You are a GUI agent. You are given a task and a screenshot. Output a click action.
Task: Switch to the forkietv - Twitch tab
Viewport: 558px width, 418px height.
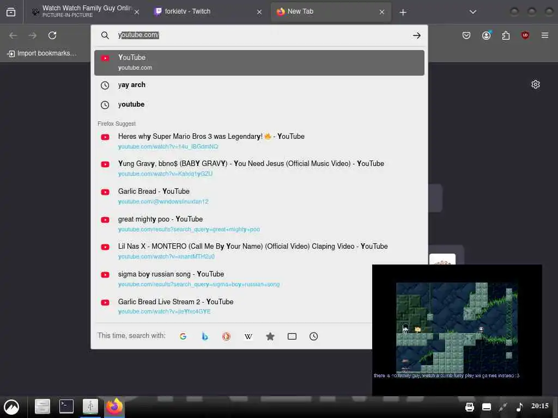208,12
